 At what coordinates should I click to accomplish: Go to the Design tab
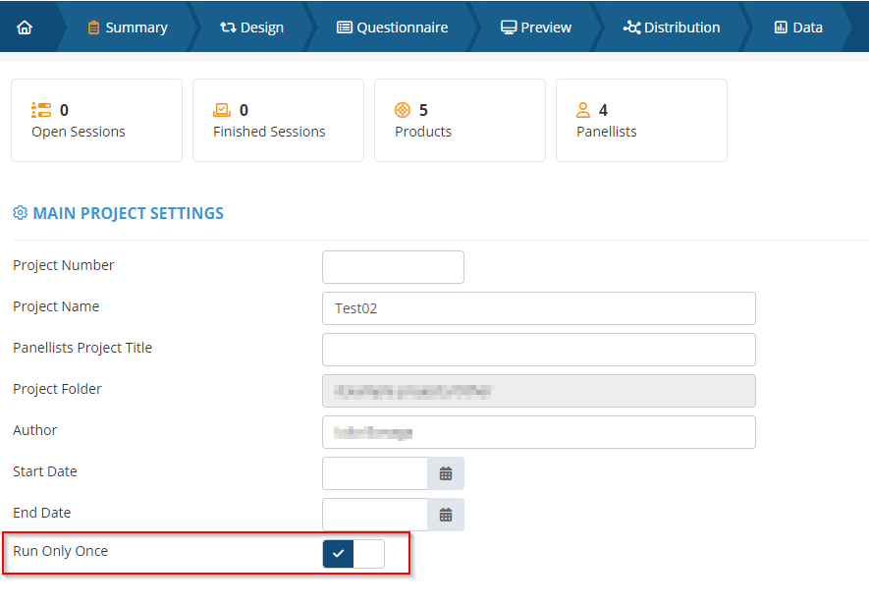click(x=252, y=27)
